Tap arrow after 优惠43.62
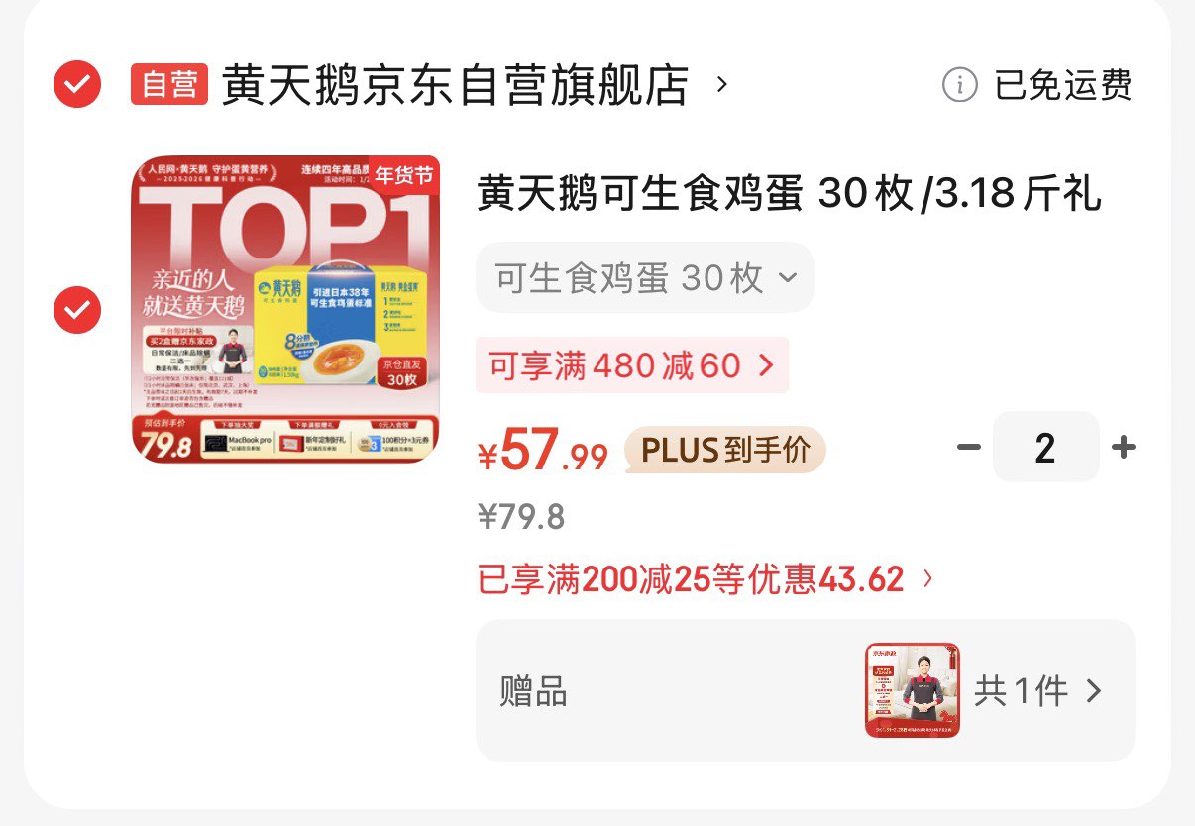 tap(927, 579)
